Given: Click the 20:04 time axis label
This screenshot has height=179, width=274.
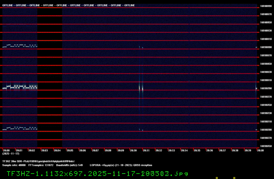Looking at the screenshot, I should click(57, 150).
